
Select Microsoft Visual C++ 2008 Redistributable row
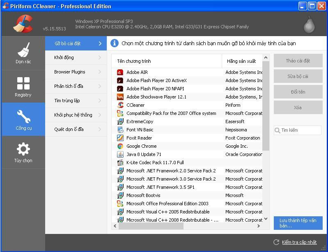(187, 220)
